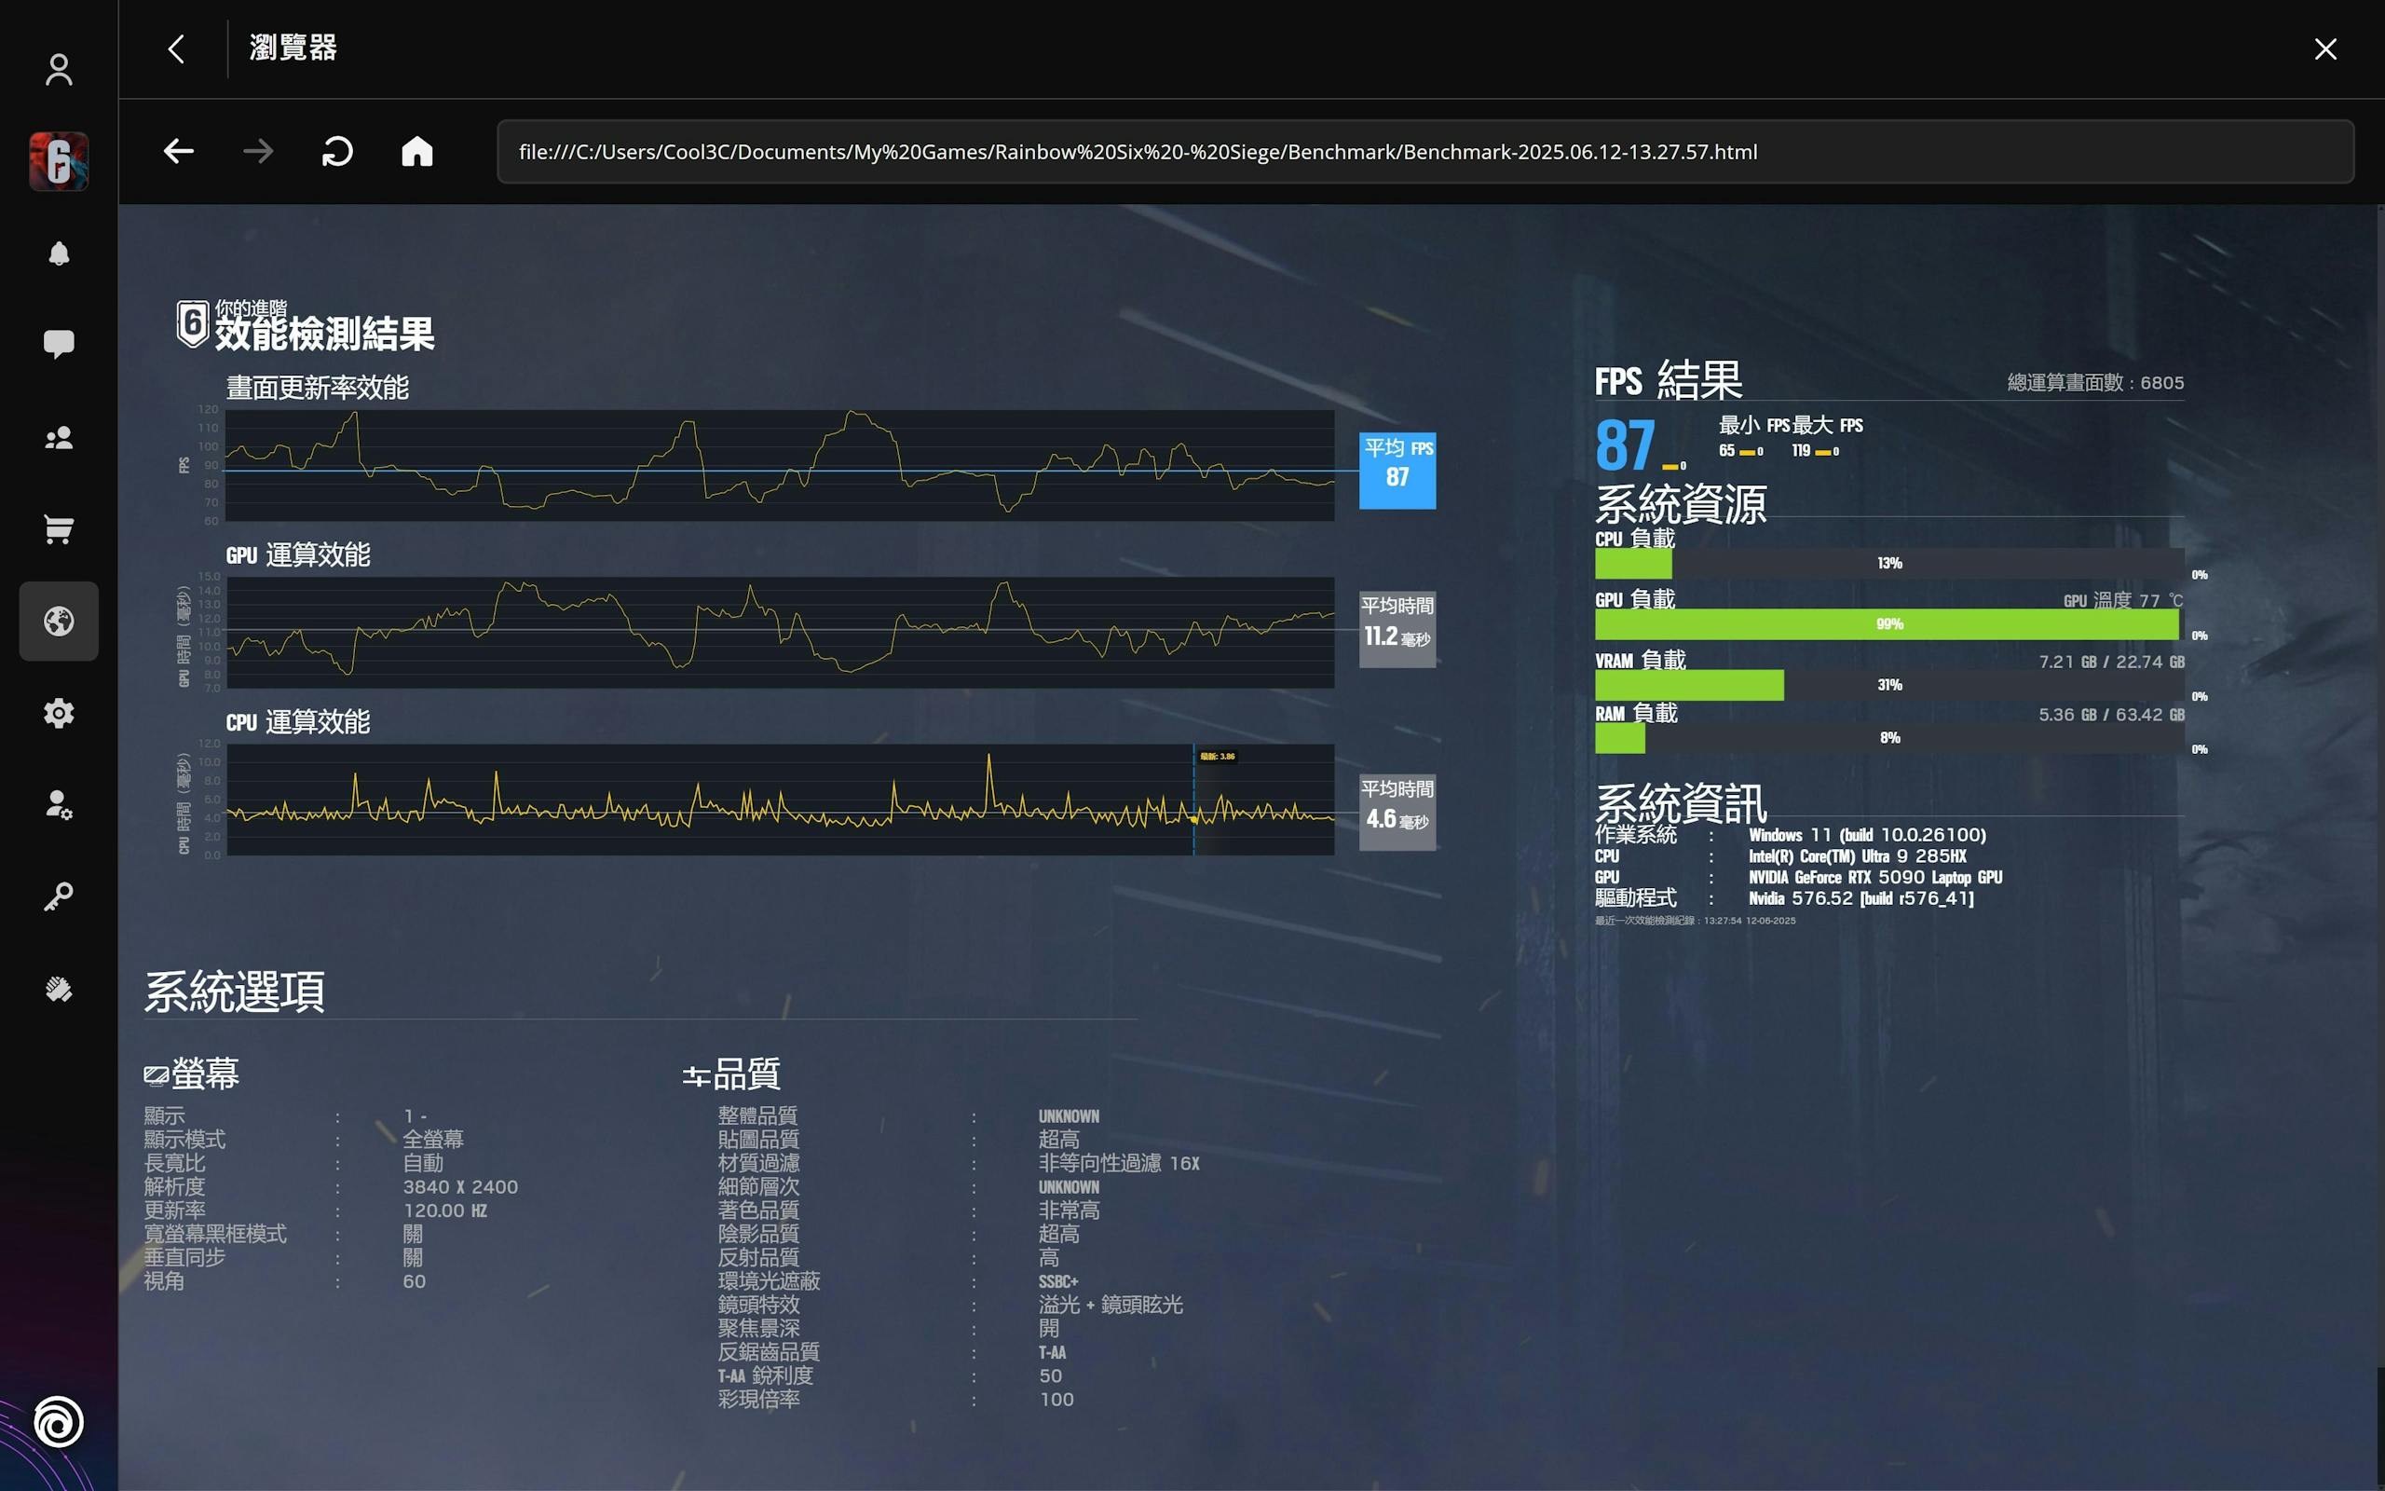The width and height of the screenshot is (2385, 1491).
Task: Click the vertical page scrollbar at right edge
Action: (x=2380, y=848)
